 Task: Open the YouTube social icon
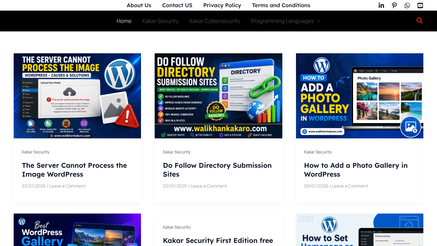tap(420, 5)
